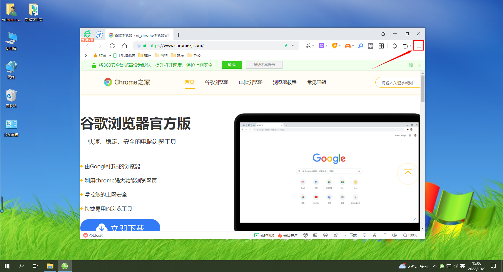Click the status bar picture icon
503x272 pixels.
coord(315,235)
